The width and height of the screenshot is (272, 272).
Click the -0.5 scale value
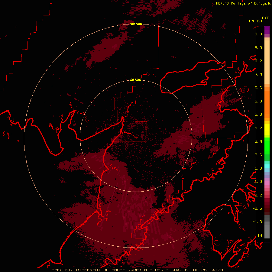pos(257,209)
